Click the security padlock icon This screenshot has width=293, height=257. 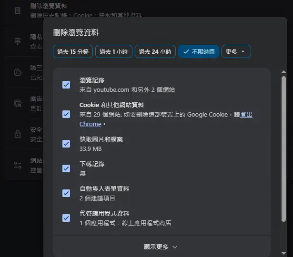pos(18,134)
